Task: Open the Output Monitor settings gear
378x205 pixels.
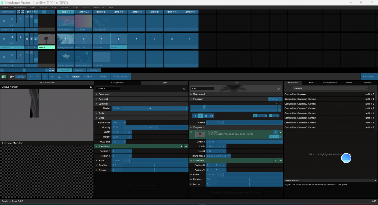Action: (91, 87)
